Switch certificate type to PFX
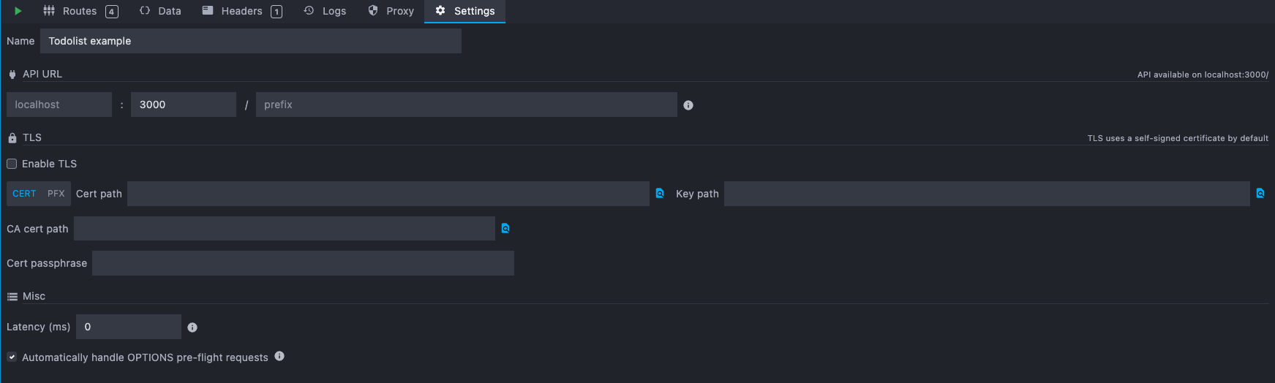This screenshot has height=383, width=1275. 56,194
